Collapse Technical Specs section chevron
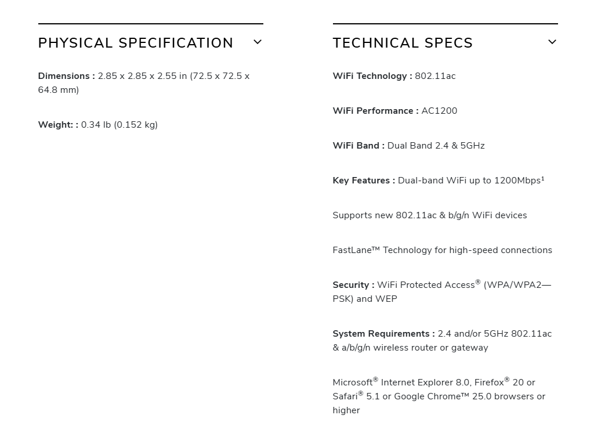Image resolution: width=594 pixels, height=433 pixels. click(x=552, y=42)
